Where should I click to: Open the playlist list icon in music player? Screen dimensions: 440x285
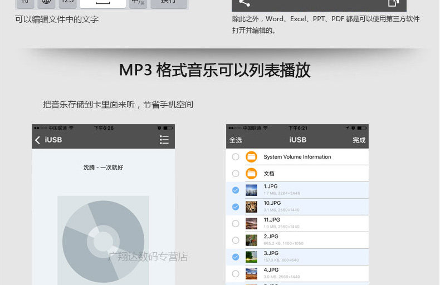pos(164,140)
